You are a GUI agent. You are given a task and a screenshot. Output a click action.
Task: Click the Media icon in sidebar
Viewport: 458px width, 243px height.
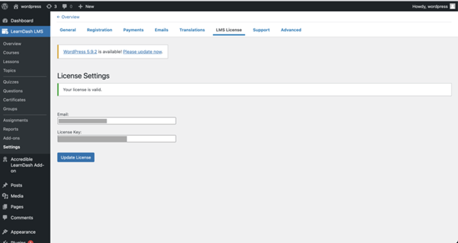5,196
